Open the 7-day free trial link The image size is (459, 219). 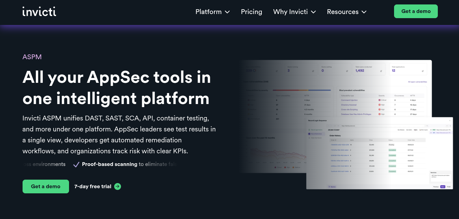(93, 186)
